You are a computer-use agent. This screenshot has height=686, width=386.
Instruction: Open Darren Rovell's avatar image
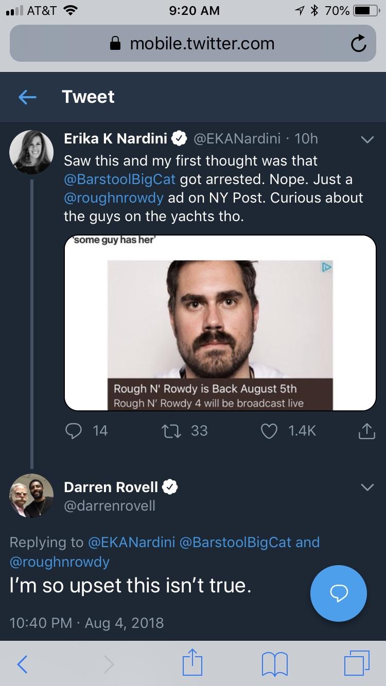[31, 496]
